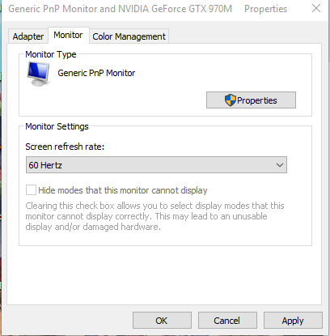The height and width of the screenshot is (336, 330).
Task: Select the '60 Hertz' value in the combo box
Action: click(45, 165)
